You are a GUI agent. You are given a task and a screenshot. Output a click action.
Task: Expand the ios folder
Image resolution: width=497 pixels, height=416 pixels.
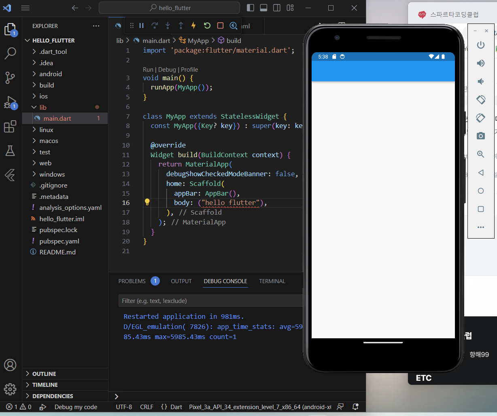click(x=65, y=96)
